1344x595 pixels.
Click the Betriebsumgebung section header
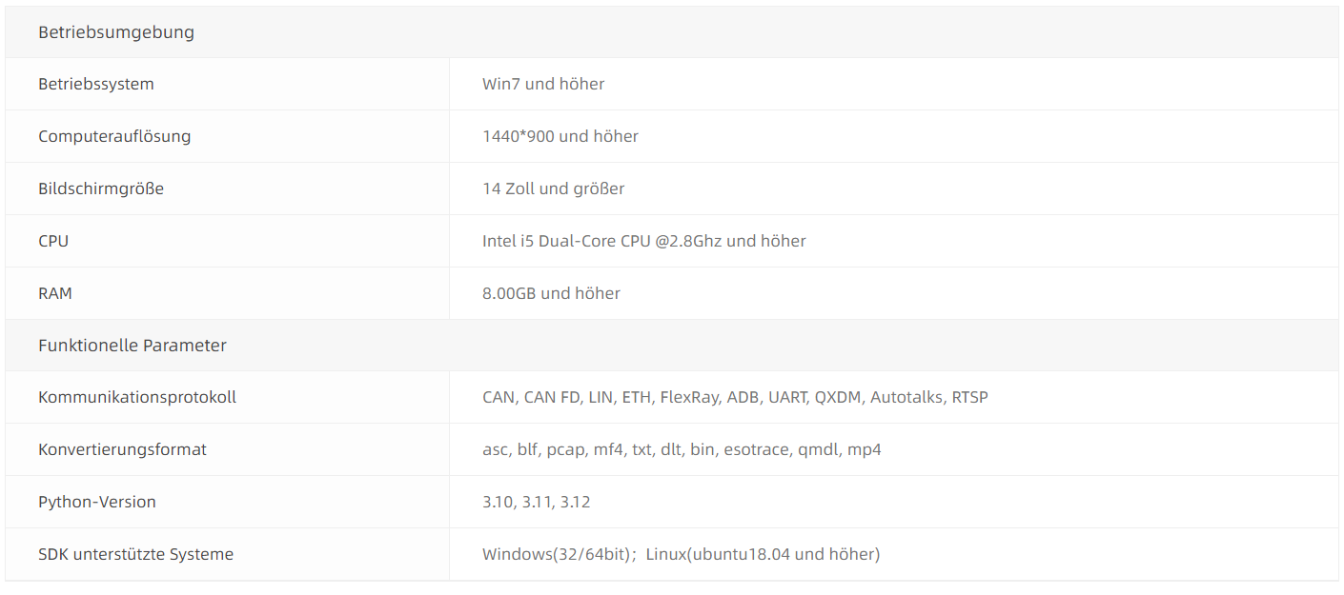click(116, 32)
